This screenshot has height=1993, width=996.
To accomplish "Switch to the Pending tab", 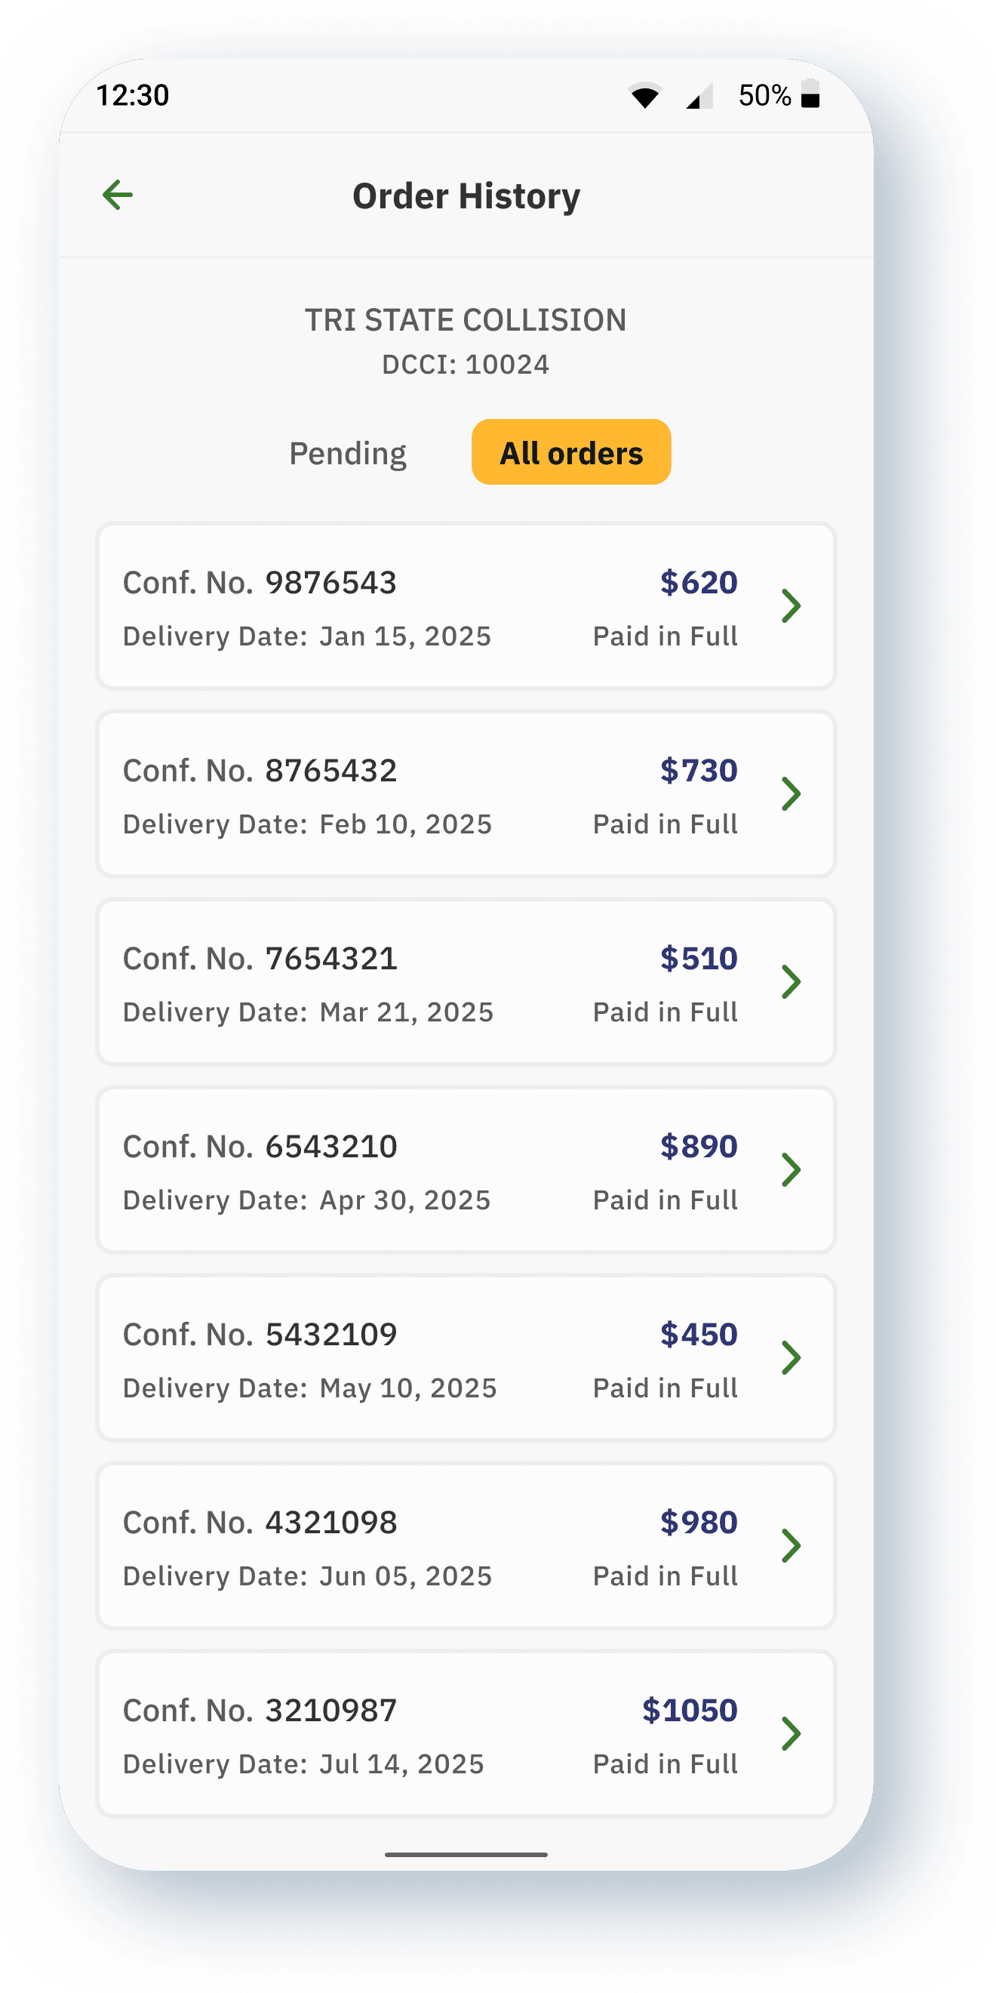I will tap(348, 454).
